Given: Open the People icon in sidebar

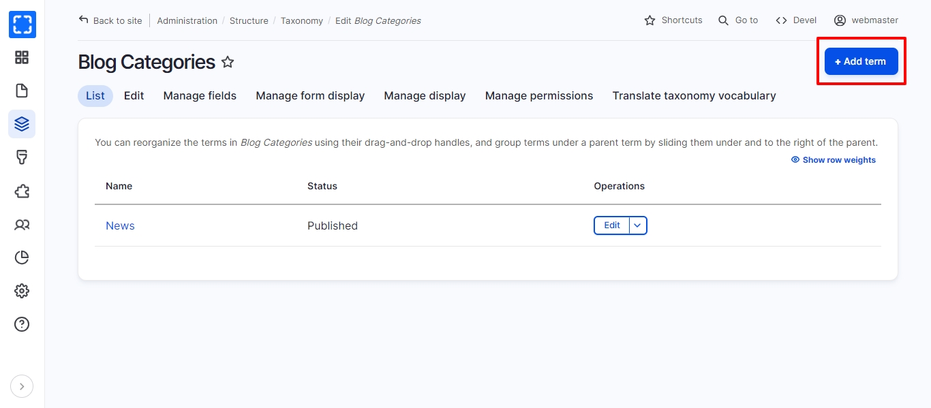Looking at the screenshot, I should coord(22,224).
